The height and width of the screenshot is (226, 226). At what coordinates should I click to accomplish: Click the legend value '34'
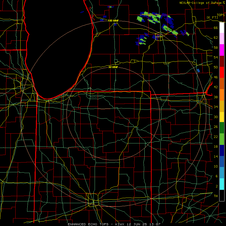tap(216, 107)
